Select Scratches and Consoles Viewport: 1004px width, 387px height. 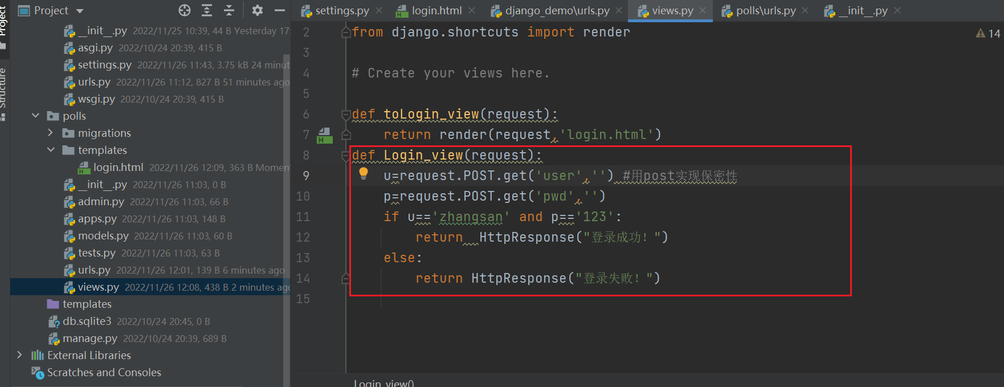pos(104,372)
